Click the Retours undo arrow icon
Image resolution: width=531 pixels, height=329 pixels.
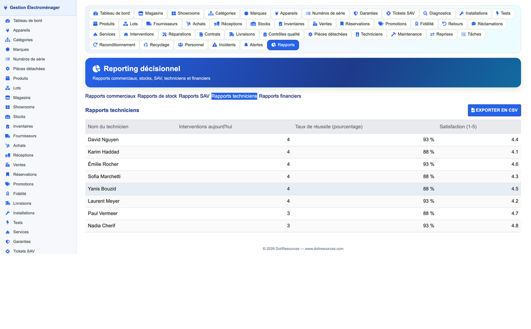tap(444, 24)
